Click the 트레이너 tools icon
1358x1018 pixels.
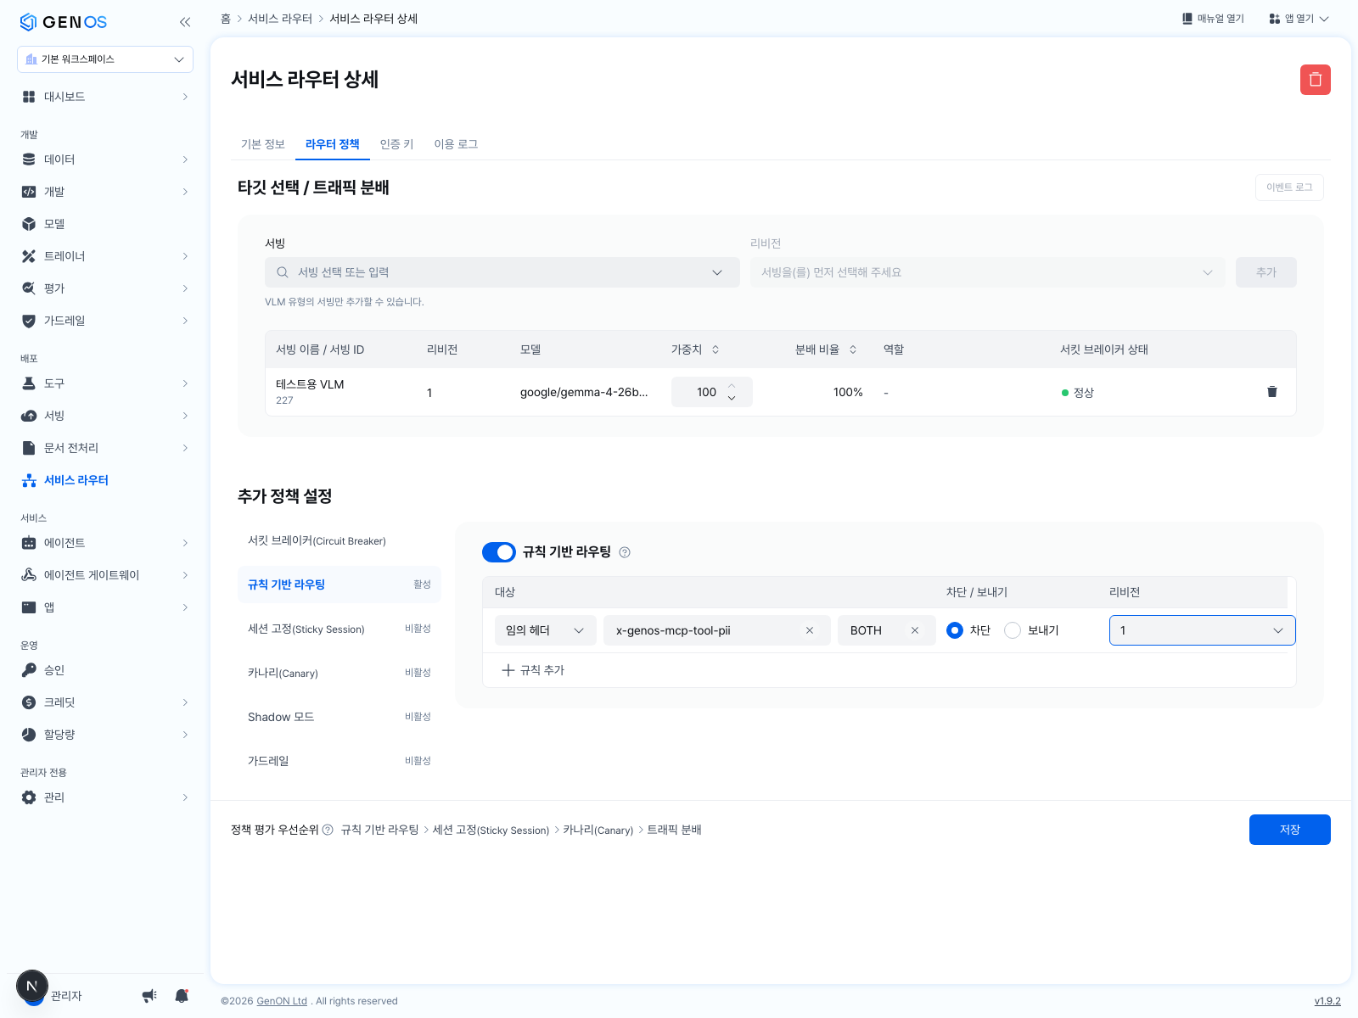click(29, 256)
